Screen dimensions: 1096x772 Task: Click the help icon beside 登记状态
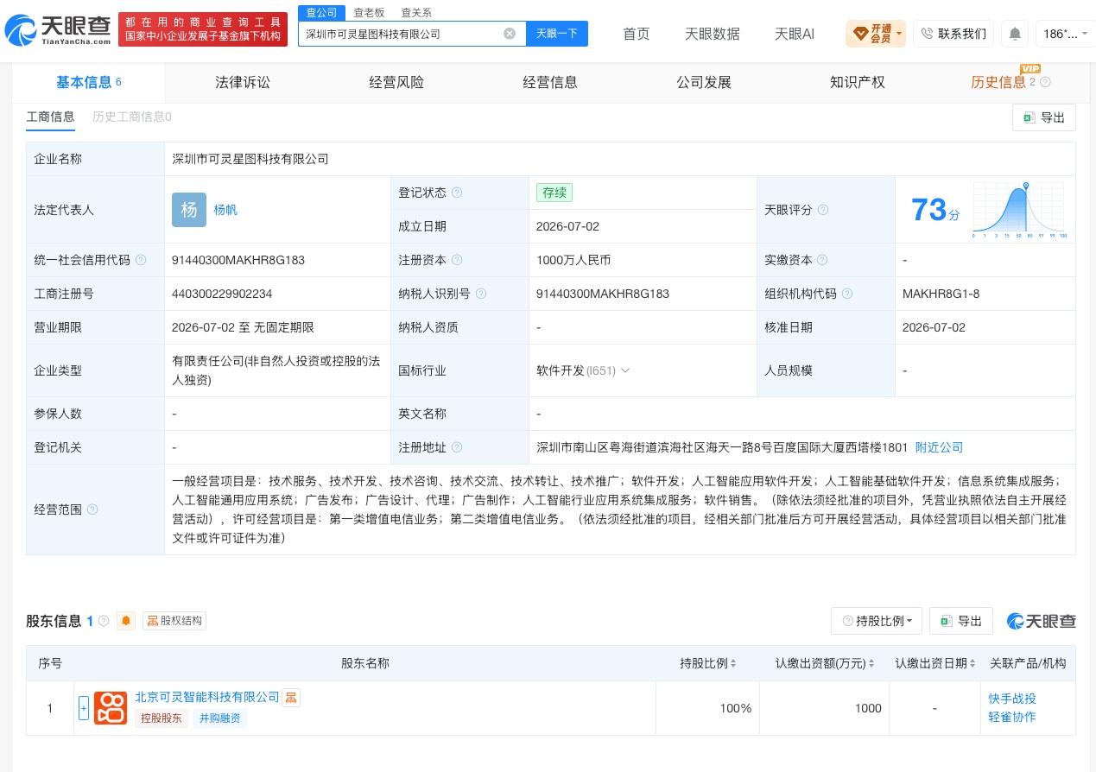[457, 193]
